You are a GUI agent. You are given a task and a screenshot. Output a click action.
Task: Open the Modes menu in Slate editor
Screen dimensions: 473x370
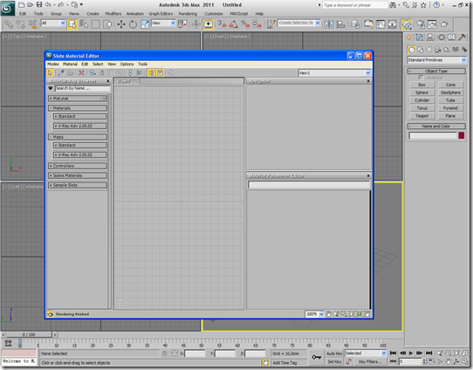click(x=52, y=64)
